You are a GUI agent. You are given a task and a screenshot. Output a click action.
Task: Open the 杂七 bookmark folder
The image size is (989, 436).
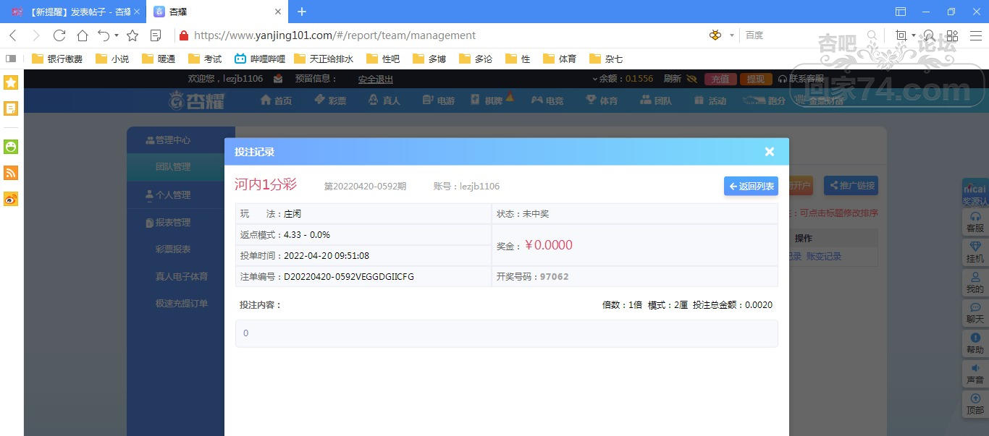click(606, 59)
